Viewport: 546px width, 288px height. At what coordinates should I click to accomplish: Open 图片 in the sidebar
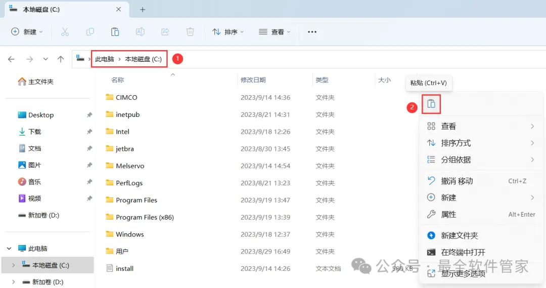[x=30, y=166]
